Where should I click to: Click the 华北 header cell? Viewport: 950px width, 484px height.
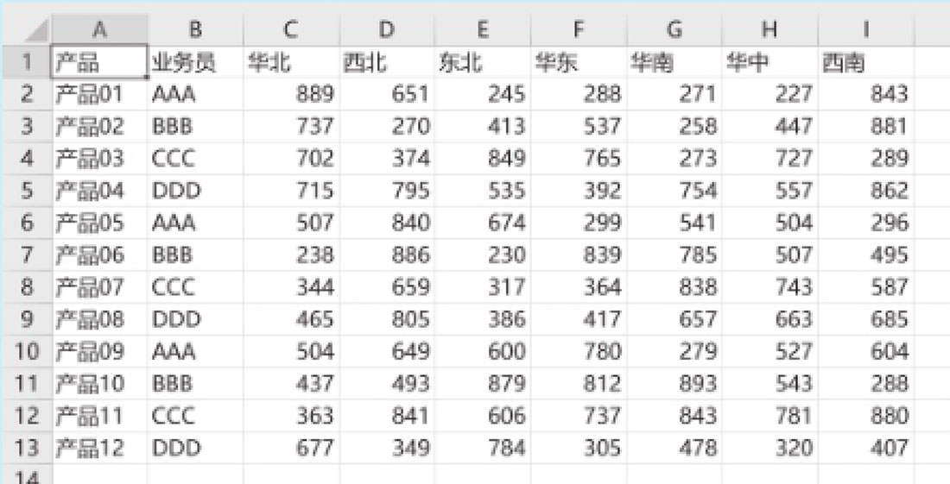pyautogui.click(x=291, y=62)
